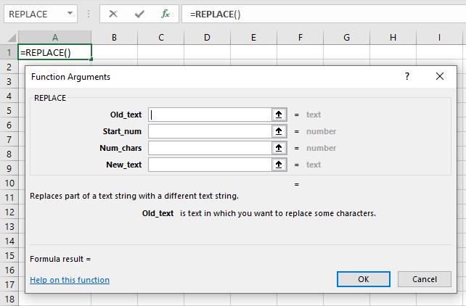The image size is (466, 306).
Task: Click into the Num_chars input field
Action: 209,148
